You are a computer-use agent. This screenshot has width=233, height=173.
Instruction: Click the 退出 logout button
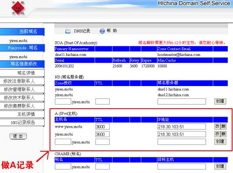tap(18, 136)
